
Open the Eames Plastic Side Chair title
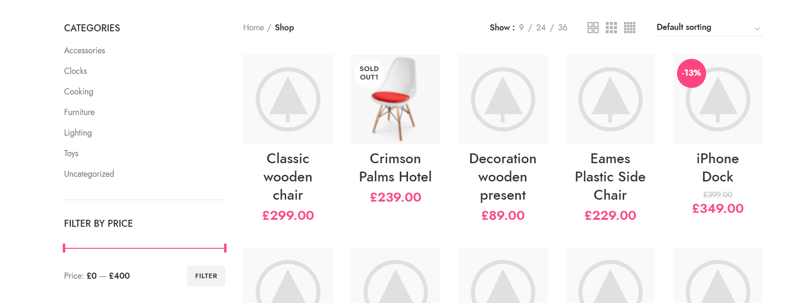tap(610, 177)
